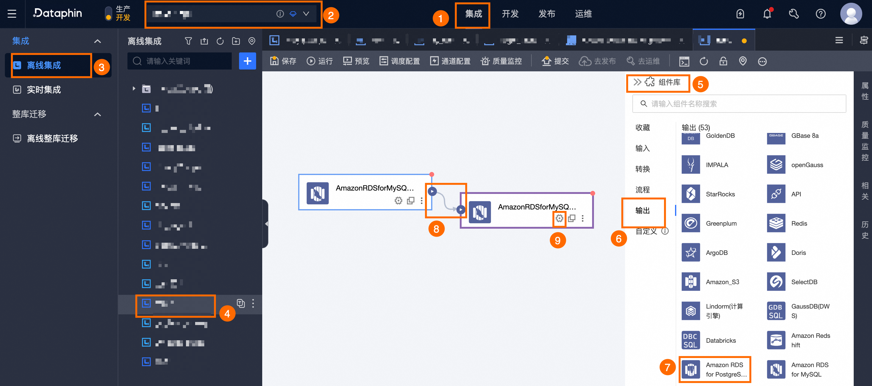Screen dimensions: 872x386
Task: Open 质量监控 in the toolbar
Action: tap(501, 61)
